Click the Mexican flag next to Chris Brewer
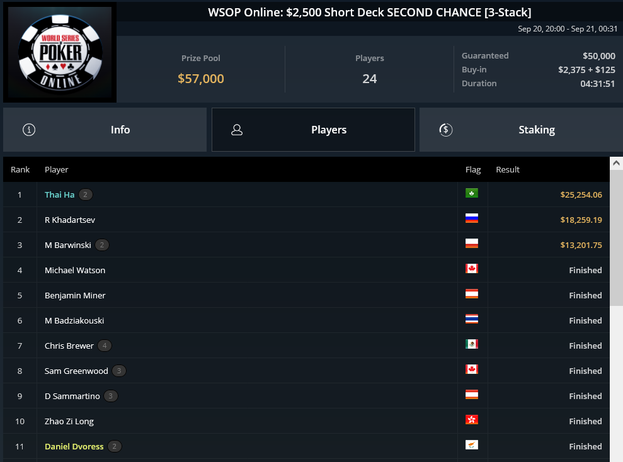623x462 pixels. [x=472, y=344]
